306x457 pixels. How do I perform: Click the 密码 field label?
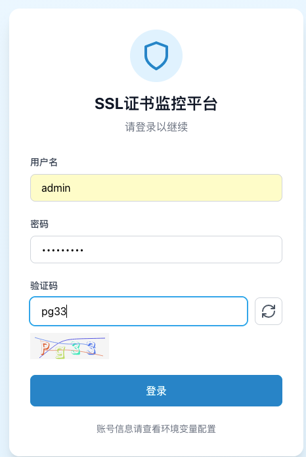pyautogui.click(x=39, y=224)
